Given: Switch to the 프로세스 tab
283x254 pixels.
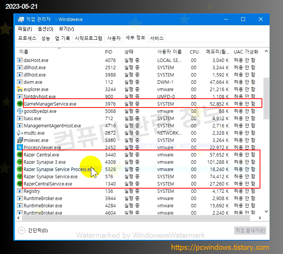Looking at the screenshot, I should [27, 38].
